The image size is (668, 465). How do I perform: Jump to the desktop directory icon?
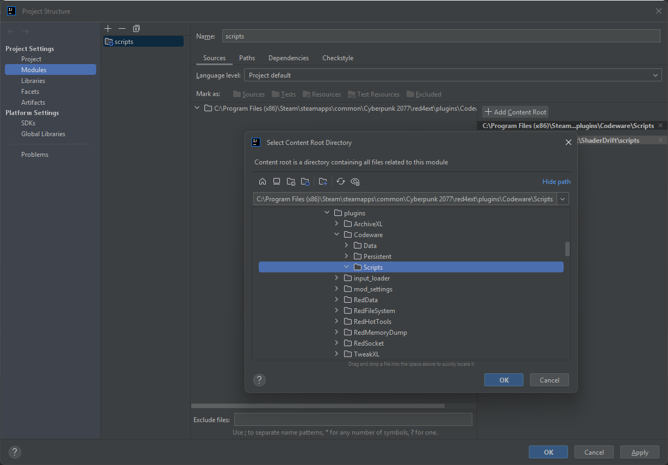point(277,182)
